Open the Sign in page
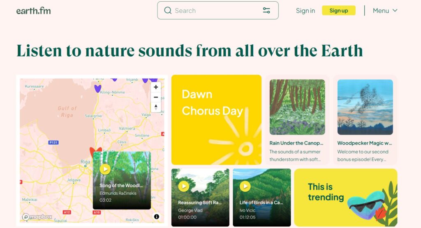 coord(305,10)
